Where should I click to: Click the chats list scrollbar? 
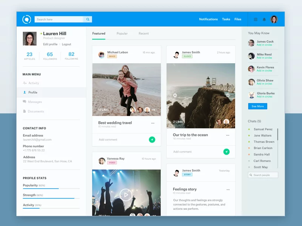(x=277, y=134)
